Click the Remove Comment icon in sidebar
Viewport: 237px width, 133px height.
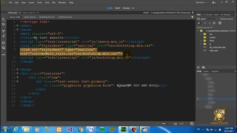tap(3, 48)
